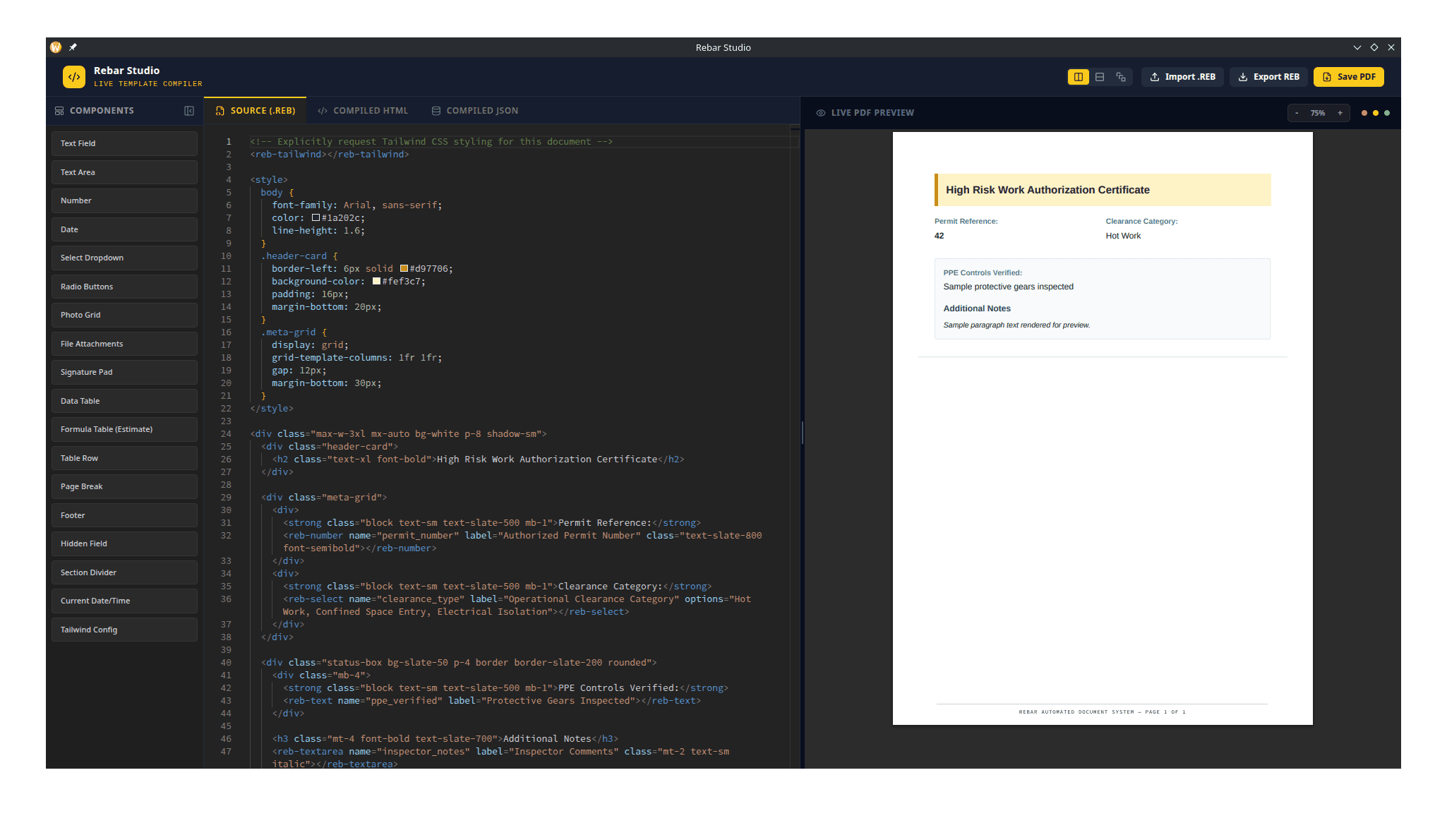Choose the Signature Pad component
Image resolution: width=1447 pixels, height=823 pixels.
point(124,372)
